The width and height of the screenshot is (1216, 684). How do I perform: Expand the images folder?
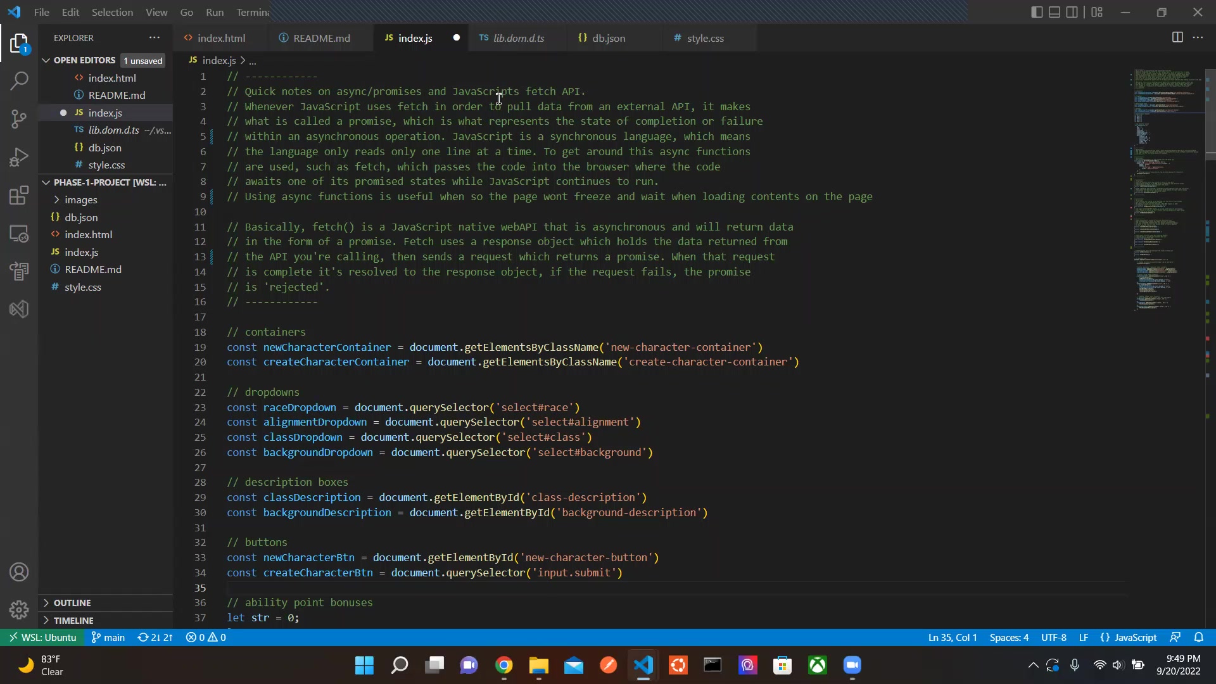[81, 199]
